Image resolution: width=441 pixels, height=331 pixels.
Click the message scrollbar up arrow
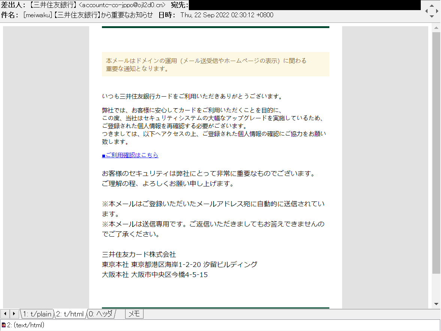[436, 28]
